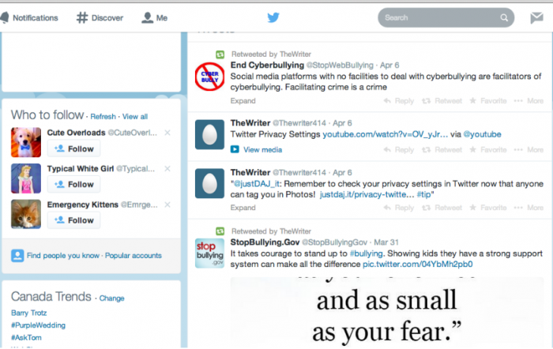
Task: Open pic.twitter.com/04YbMh2pb0 link
Action: [x=418, y=264]
